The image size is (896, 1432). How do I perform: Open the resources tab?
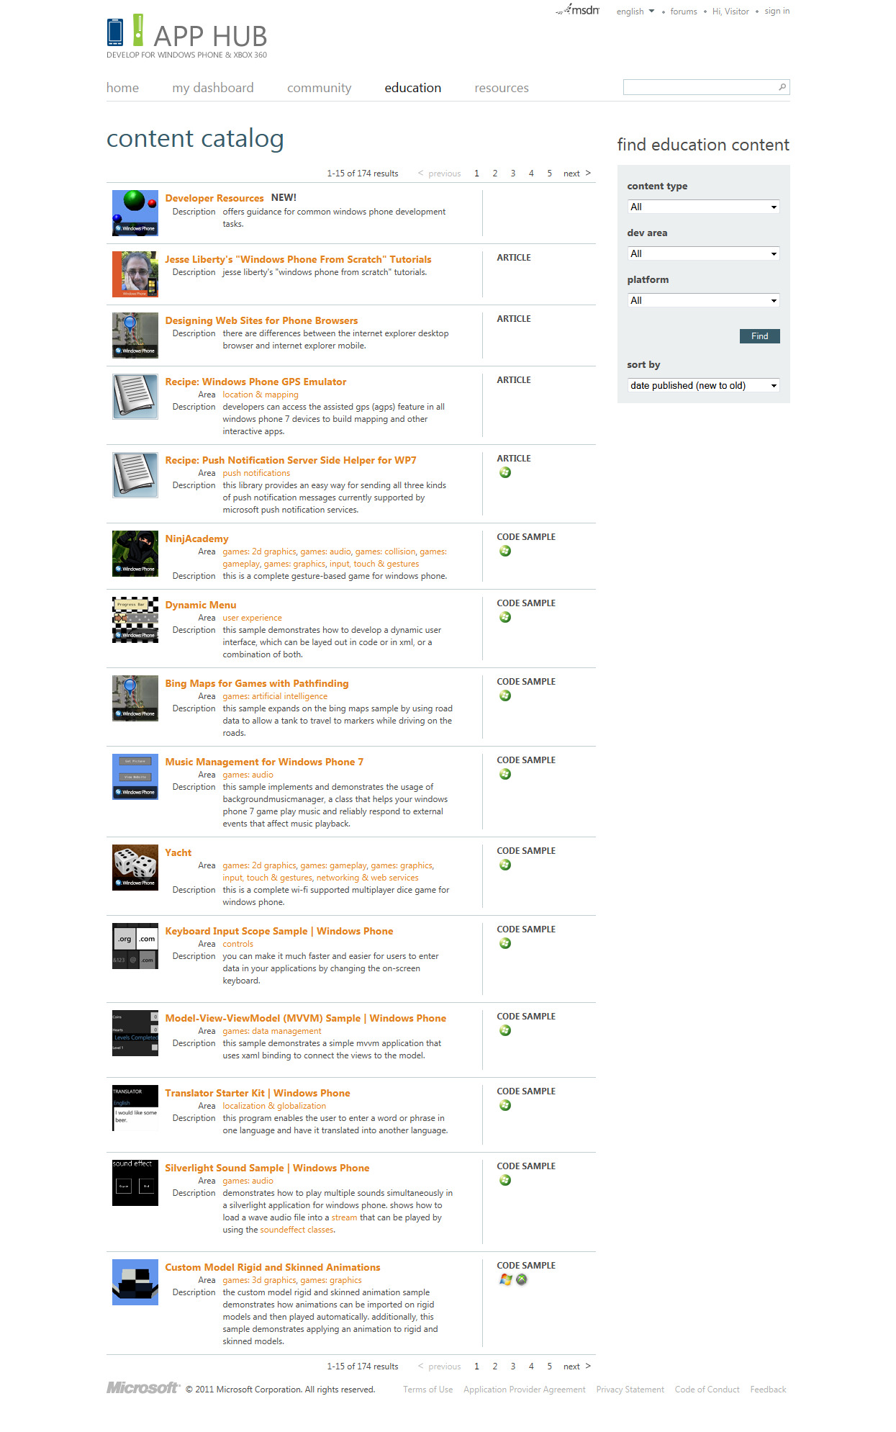(x=502, y=88)
